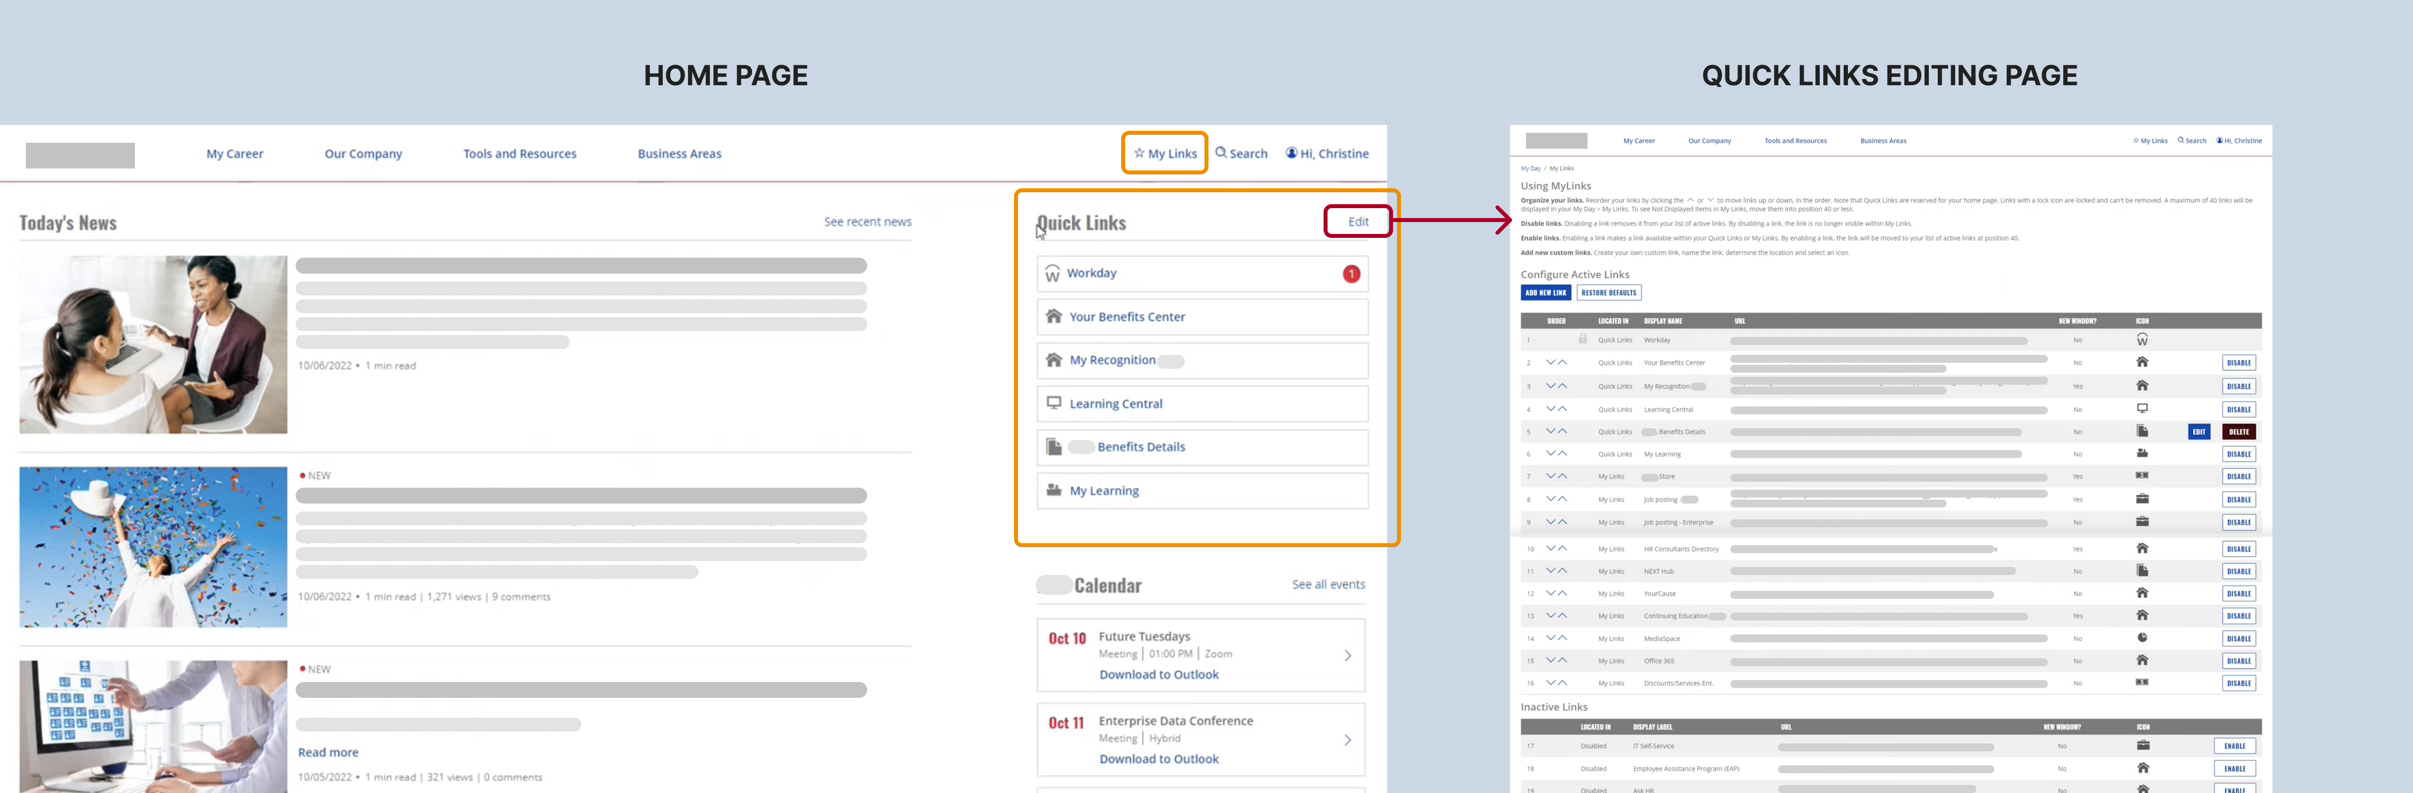Click document icon in NEXT Hub row
Screen dimensions: 2413x793
click(2142, 570)
